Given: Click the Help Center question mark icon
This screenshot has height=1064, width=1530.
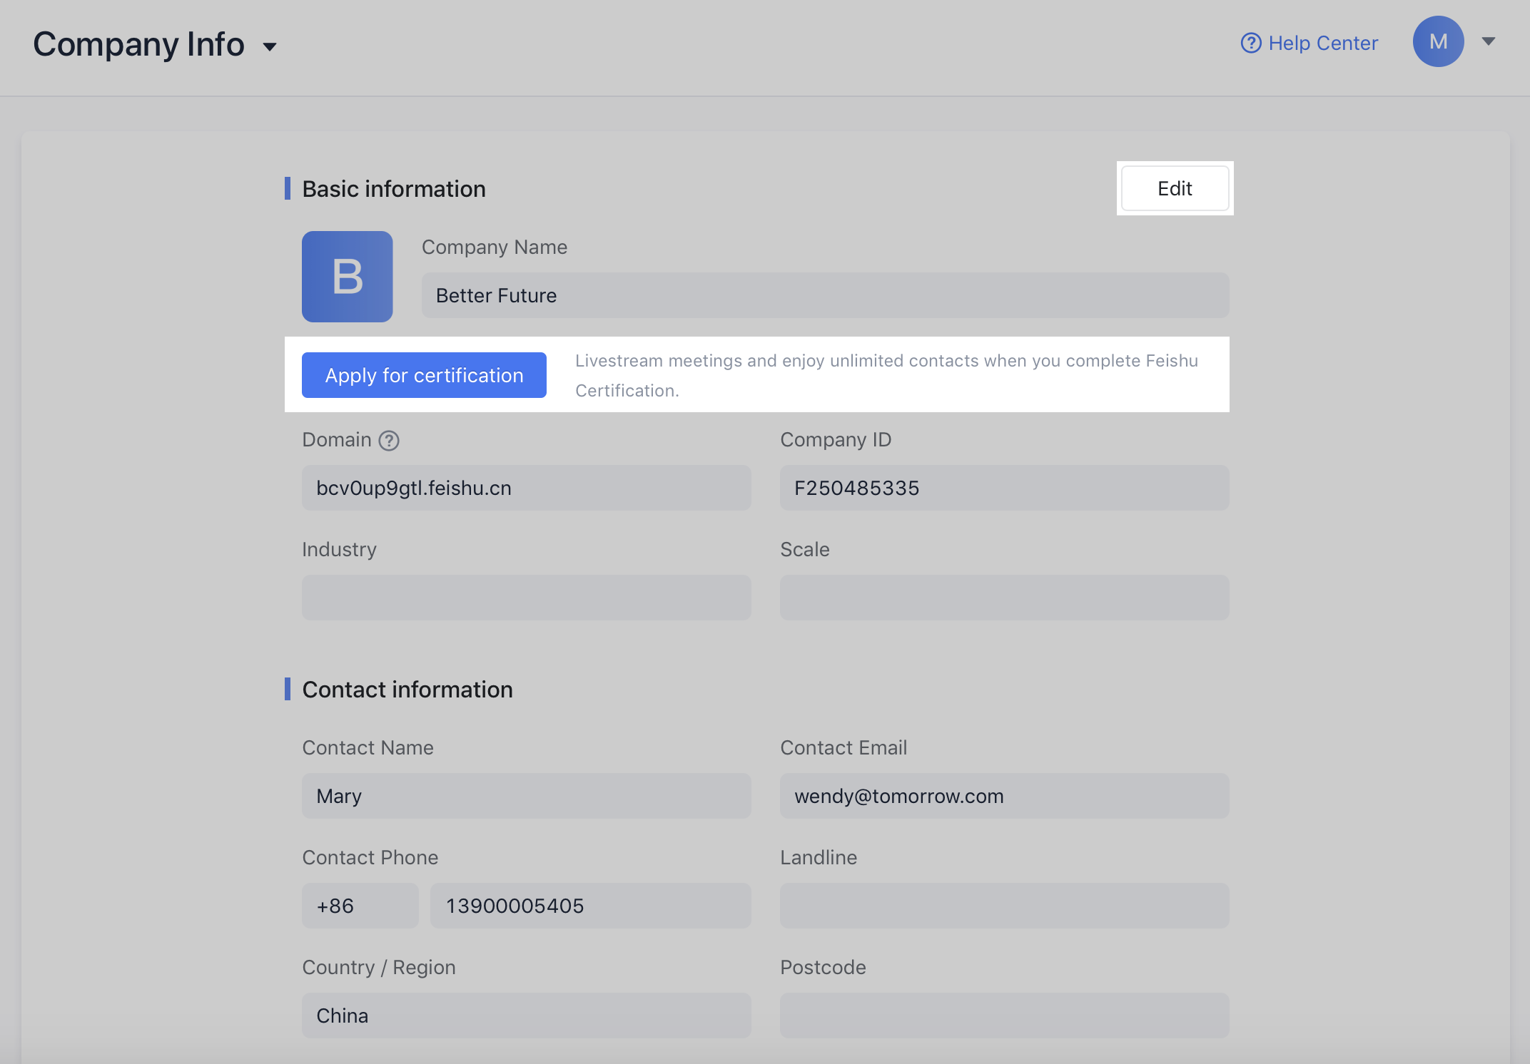Looking at the screenshot, I should 1251,44.
